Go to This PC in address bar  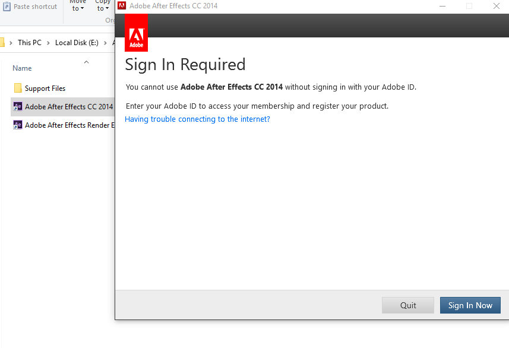point(30,43)
